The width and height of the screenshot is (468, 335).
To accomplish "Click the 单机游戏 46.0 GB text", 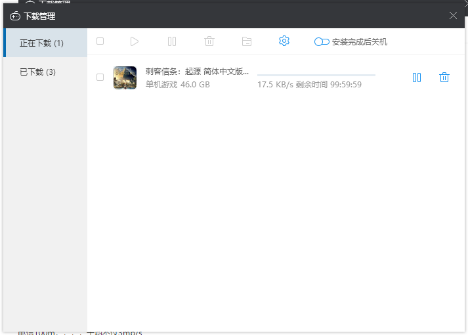I will [x=178, y=85].
